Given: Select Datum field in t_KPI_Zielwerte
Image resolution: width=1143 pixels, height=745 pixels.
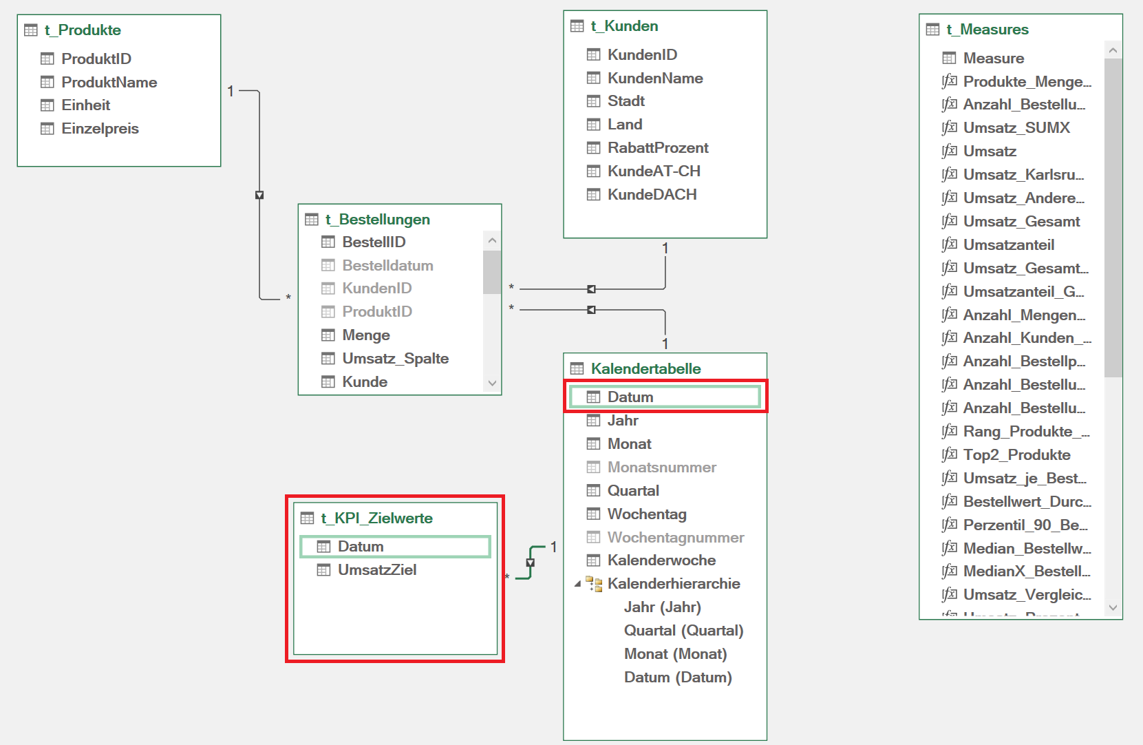Looking at the screenshot, I should coord(361,547).
